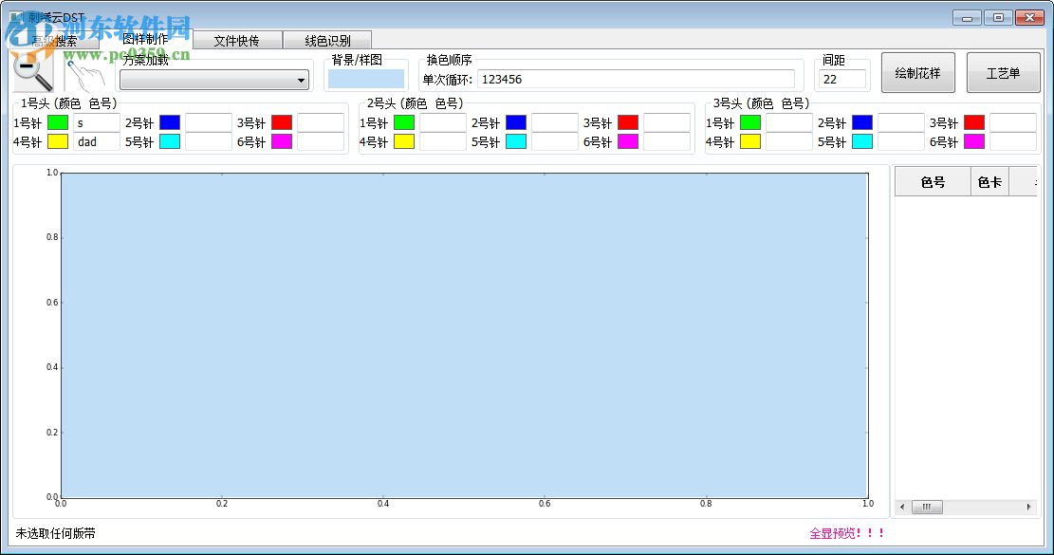Select the green 1号针 swatch of 1号头
Viewport: 1054px width, 555px height.
[57, 121]
